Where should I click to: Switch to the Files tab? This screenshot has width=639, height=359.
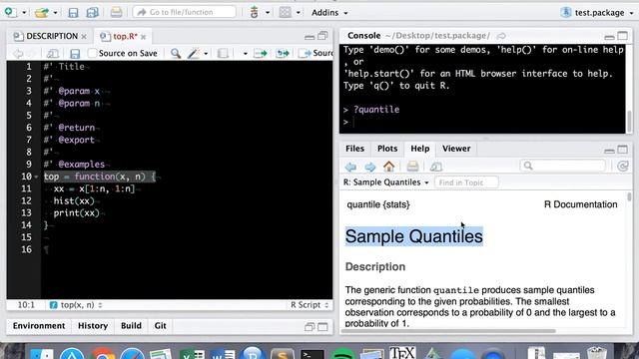tap(354, 149)
